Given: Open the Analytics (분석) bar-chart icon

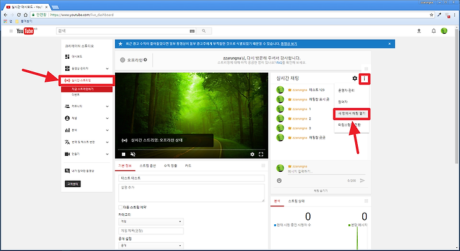Looking at the screenshot, I should (67, 130).
